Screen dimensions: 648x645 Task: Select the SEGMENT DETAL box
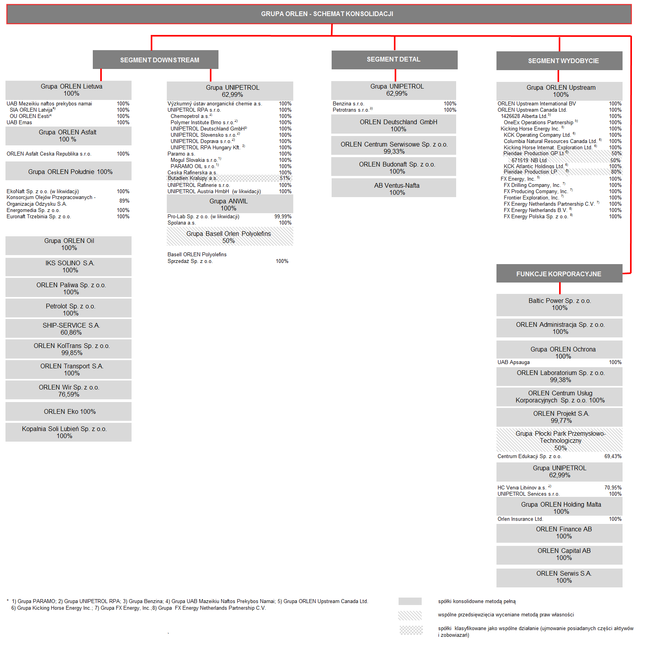(x=394, y=60)
